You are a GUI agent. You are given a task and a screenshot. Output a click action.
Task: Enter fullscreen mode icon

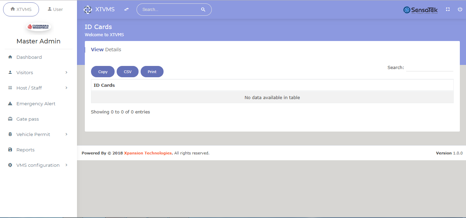[x=448, y=10]
